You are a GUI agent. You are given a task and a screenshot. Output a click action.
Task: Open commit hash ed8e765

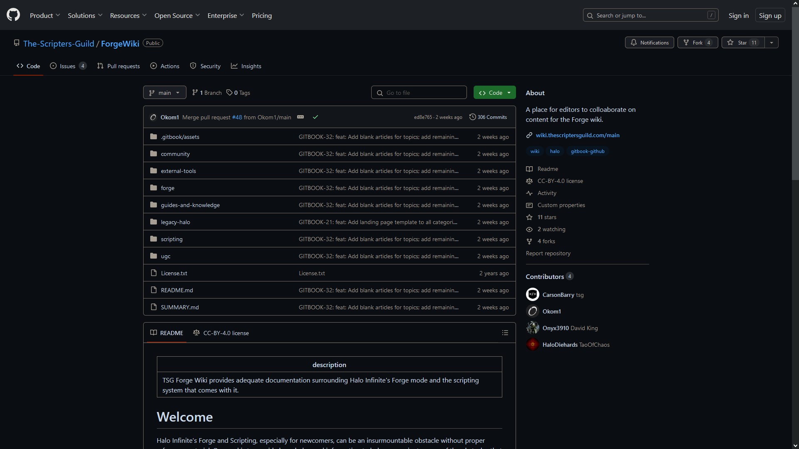coord(423,117)
